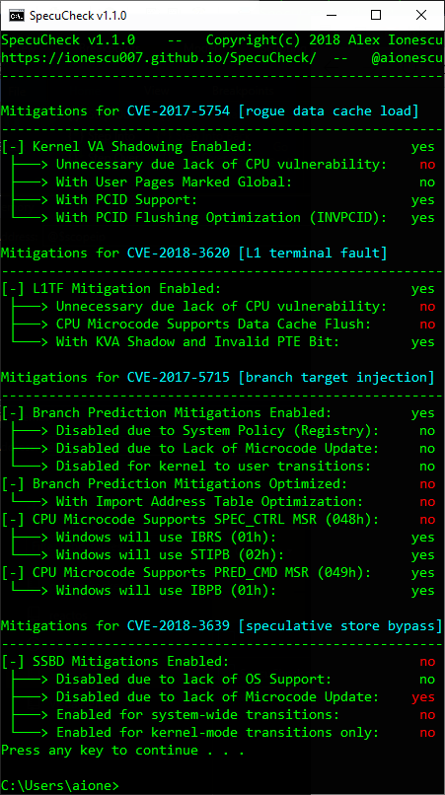Image resolution: width=445 pixels, height=795 pixels.
Task: Click the [-] marker beside Kernel VA Shadowing Enabled
Action: (x=13, y=147)
